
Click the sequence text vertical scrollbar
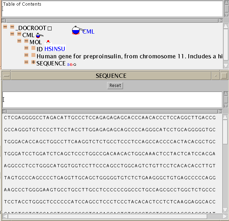tap(225, 163)
